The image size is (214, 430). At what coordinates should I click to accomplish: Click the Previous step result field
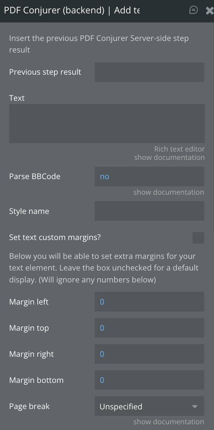(149, 72)
